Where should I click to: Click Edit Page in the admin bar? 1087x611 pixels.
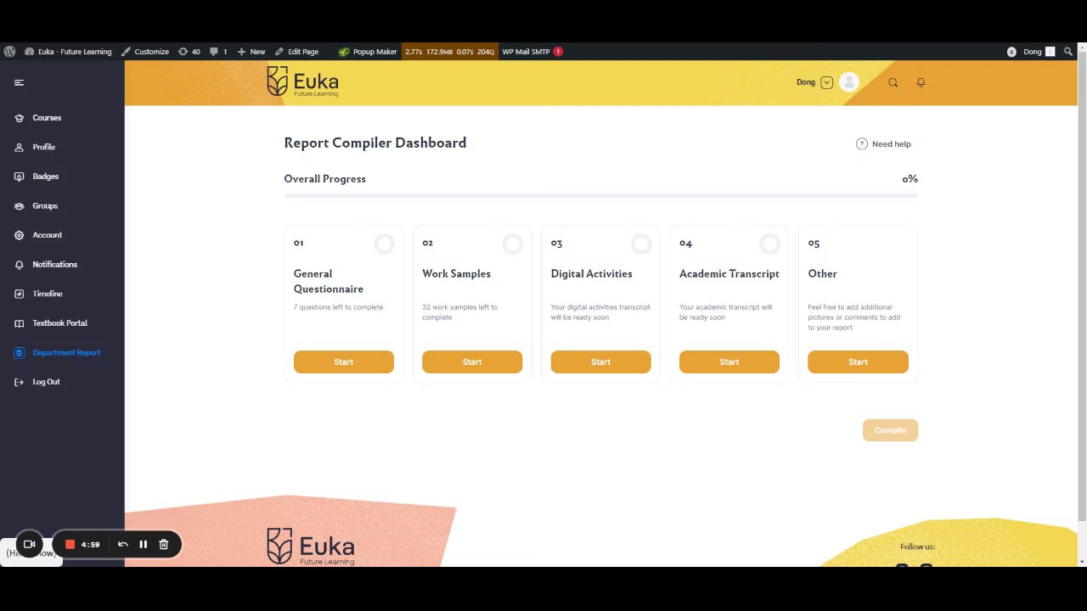[296, 52]
